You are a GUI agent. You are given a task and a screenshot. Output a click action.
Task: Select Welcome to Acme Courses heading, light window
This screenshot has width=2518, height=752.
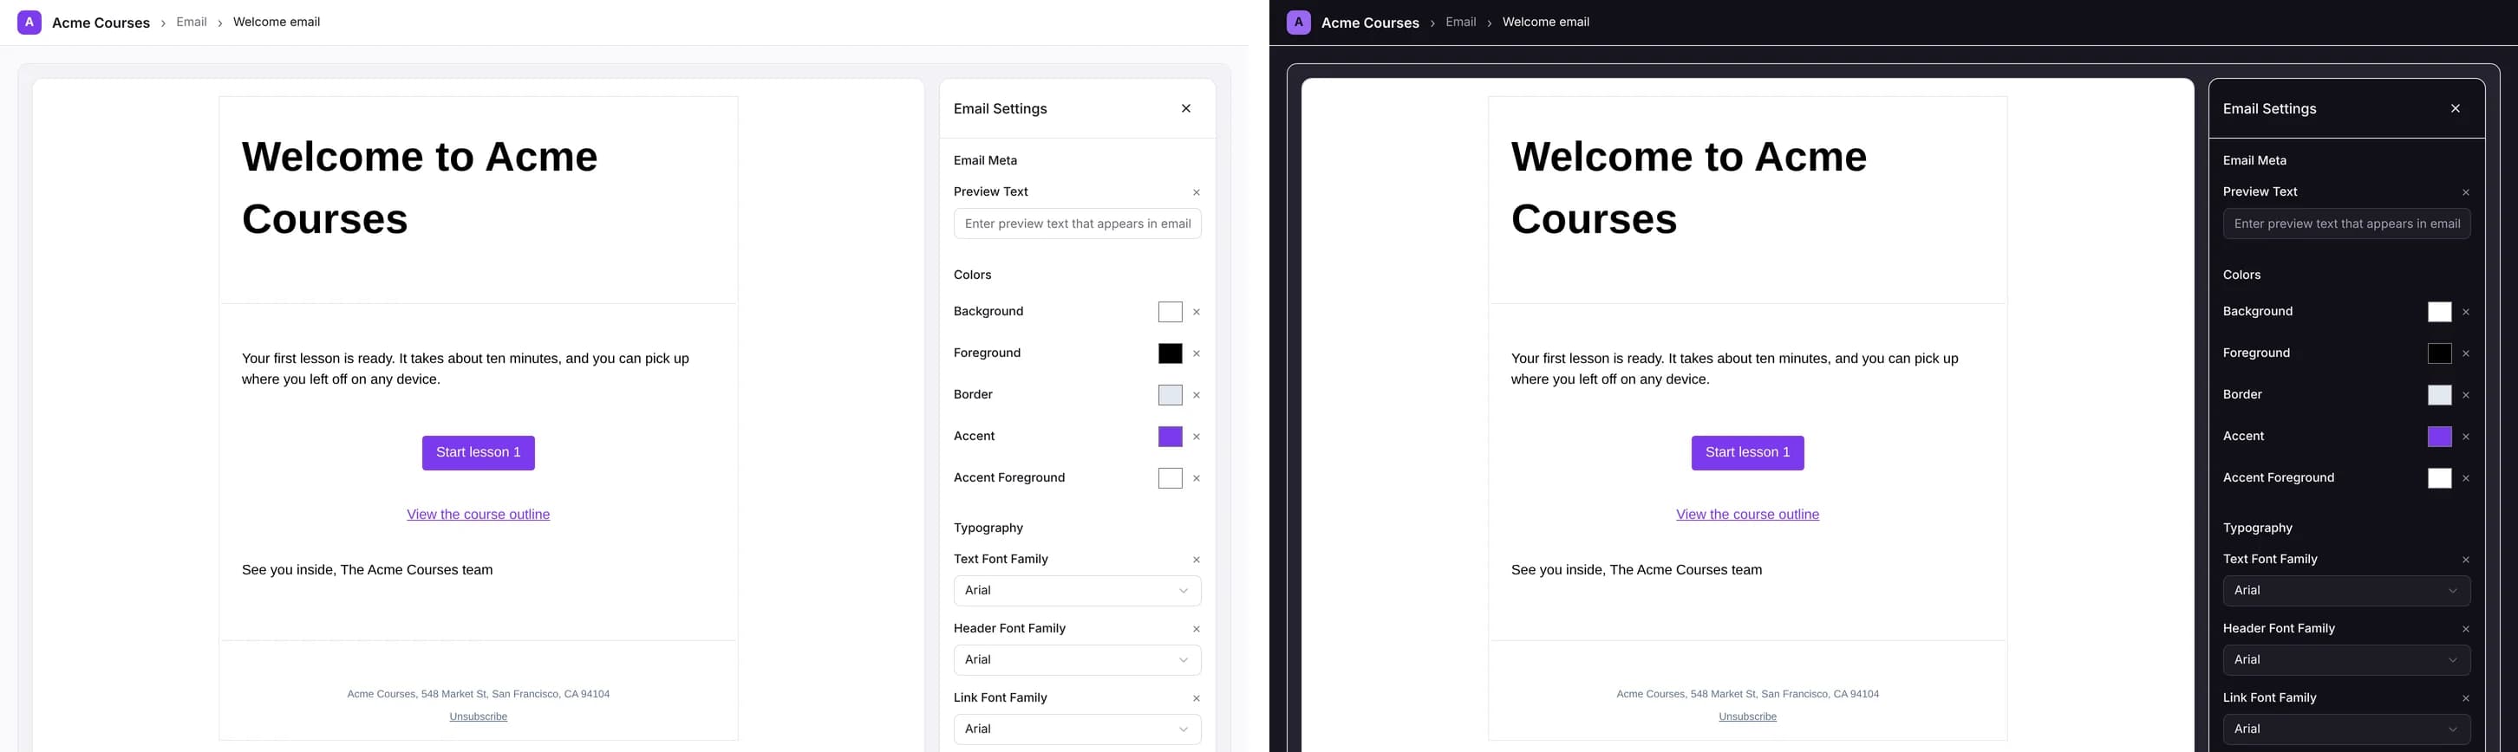click(420, 187)
